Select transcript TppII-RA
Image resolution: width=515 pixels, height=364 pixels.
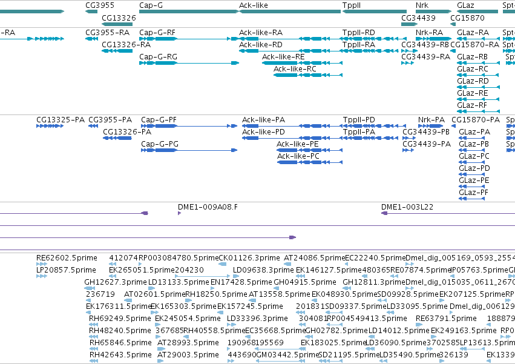370,51
